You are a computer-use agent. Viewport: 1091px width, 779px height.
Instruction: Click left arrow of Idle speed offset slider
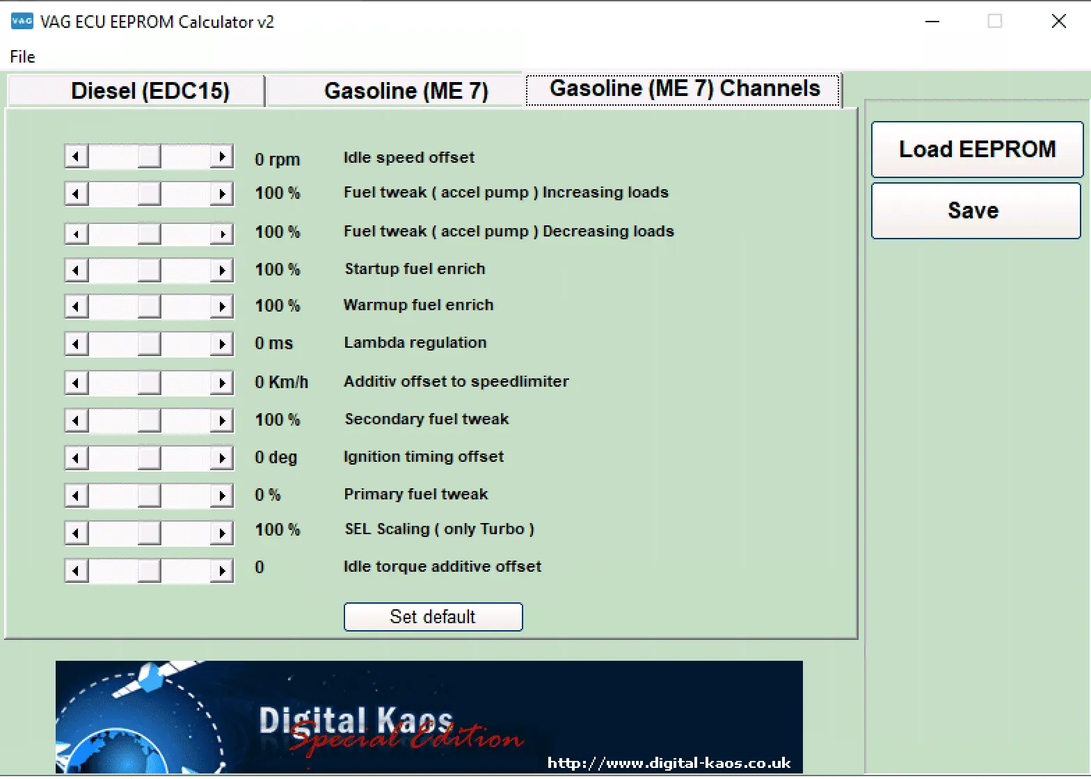click(77, 156)
